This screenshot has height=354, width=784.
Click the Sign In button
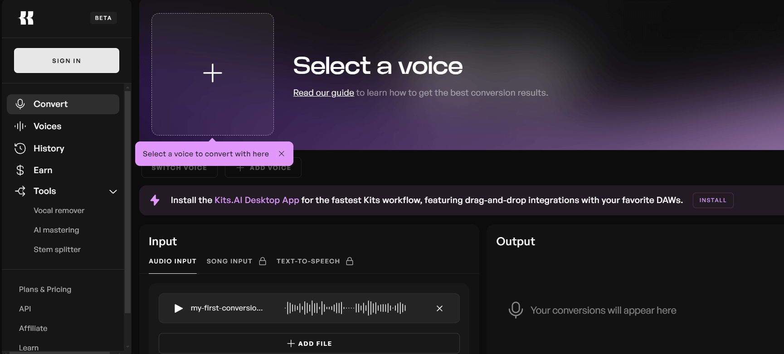coord(67,61)
